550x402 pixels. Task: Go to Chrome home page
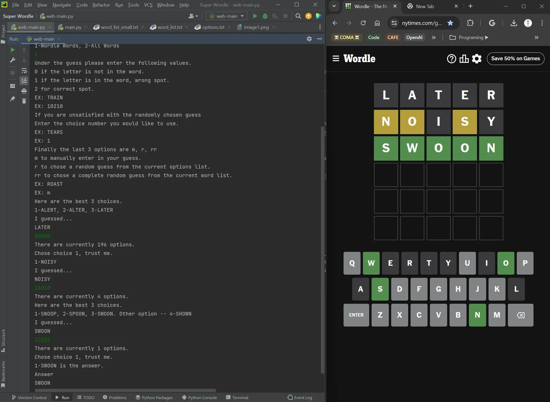pyautogui.click(x=377, y=23)
